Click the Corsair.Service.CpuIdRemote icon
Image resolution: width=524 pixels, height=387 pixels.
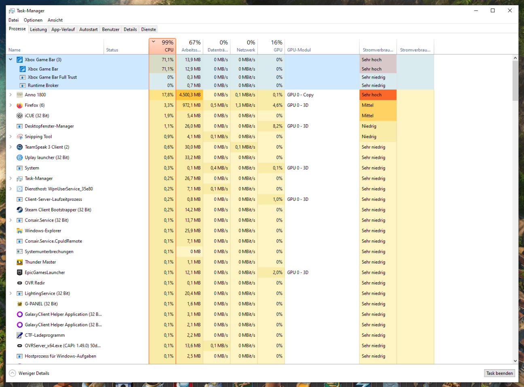(19, 241)
